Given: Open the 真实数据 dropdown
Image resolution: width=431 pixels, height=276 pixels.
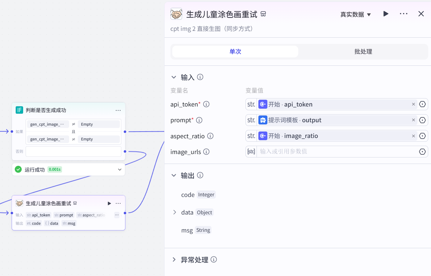Looking at the screenshot, I should coord(356,15).
